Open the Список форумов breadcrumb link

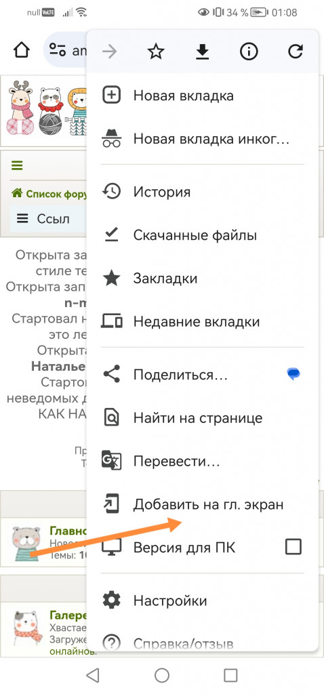(56, 194)
